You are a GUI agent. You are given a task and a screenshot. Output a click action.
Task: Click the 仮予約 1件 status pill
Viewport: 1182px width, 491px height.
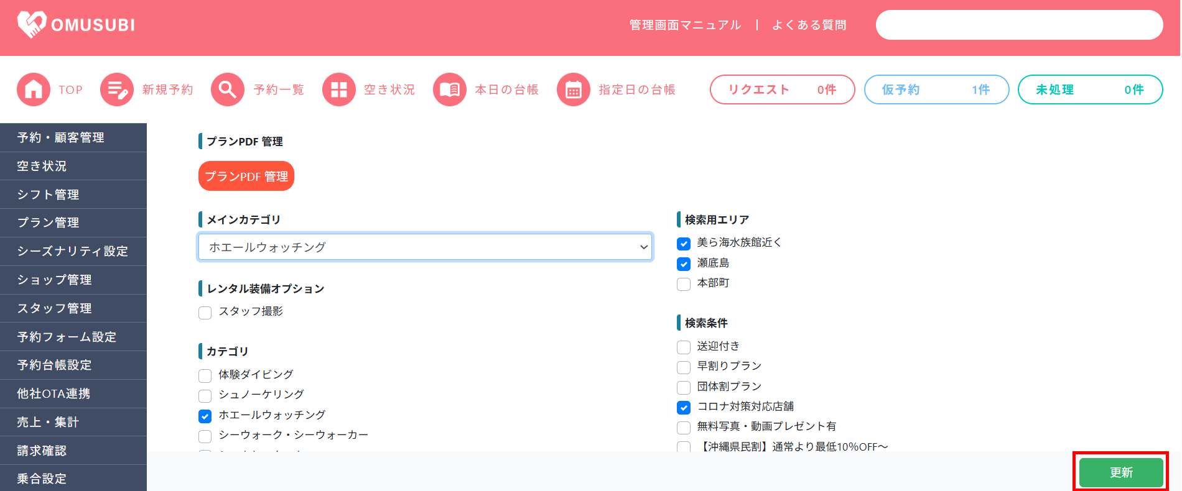point(936,89)
